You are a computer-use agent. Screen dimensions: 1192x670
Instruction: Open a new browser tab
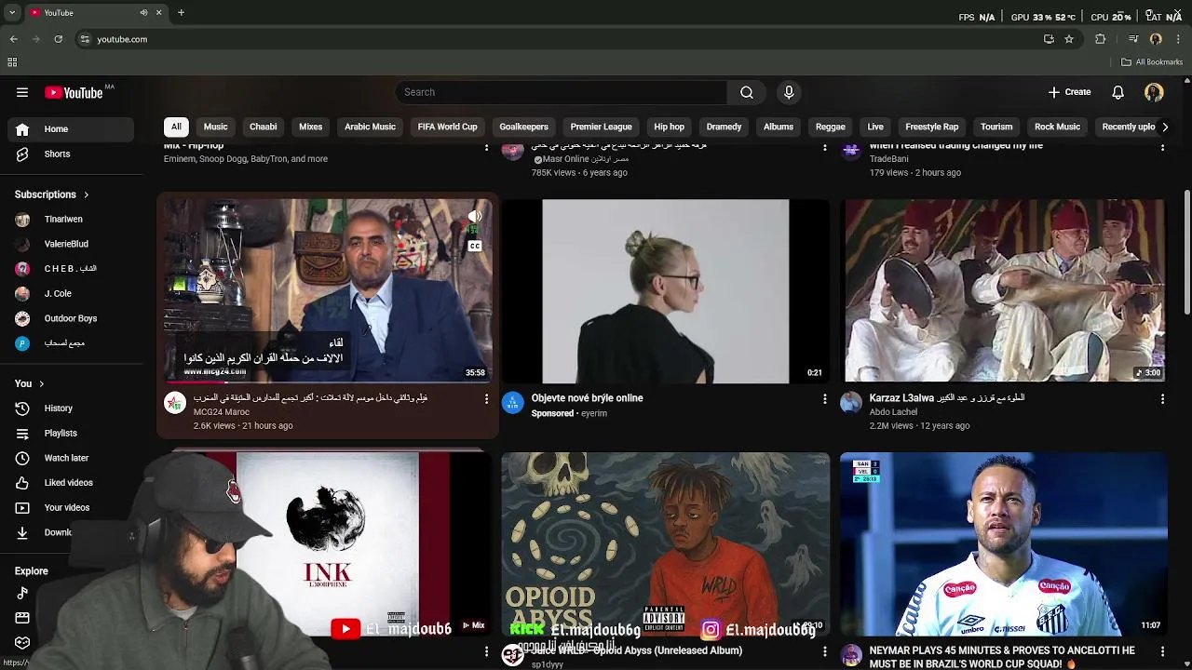pos(181,13)
